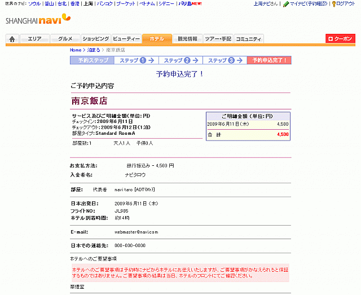Screen dimensions: 361x295
Task: Follow the 釜山 navi link
Action: click(49, 4)
